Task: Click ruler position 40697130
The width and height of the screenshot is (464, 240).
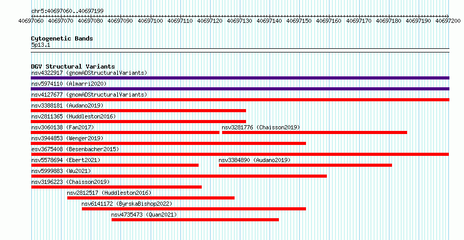Action: tap(239, 21)
